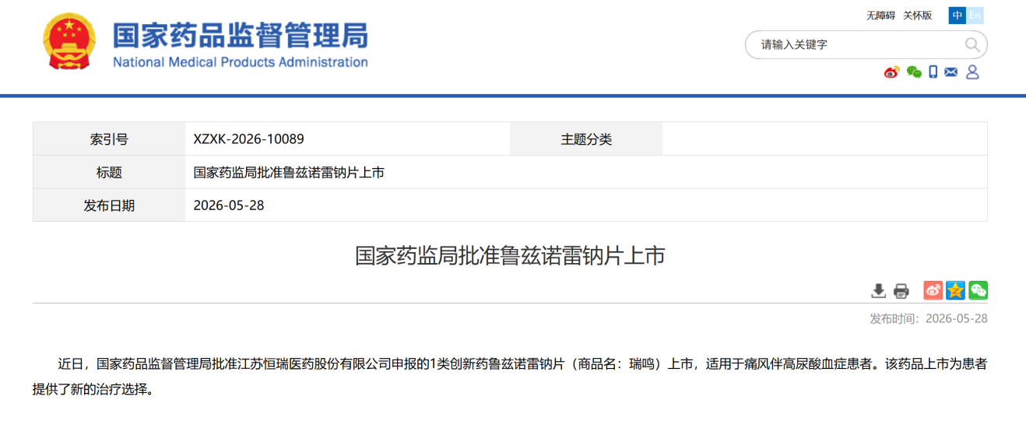This screenshot has height=428, width=1026.
Task: Click the 发布时间：2026-05-28 text
Action: (x=929, y=319)
